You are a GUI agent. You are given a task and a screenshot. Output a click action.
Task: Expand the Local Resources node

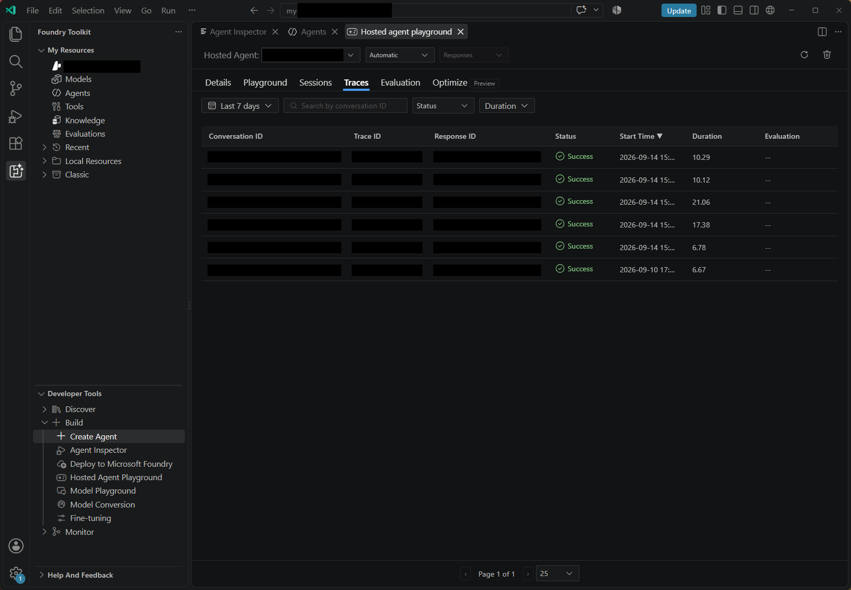(x=44, y=161)
